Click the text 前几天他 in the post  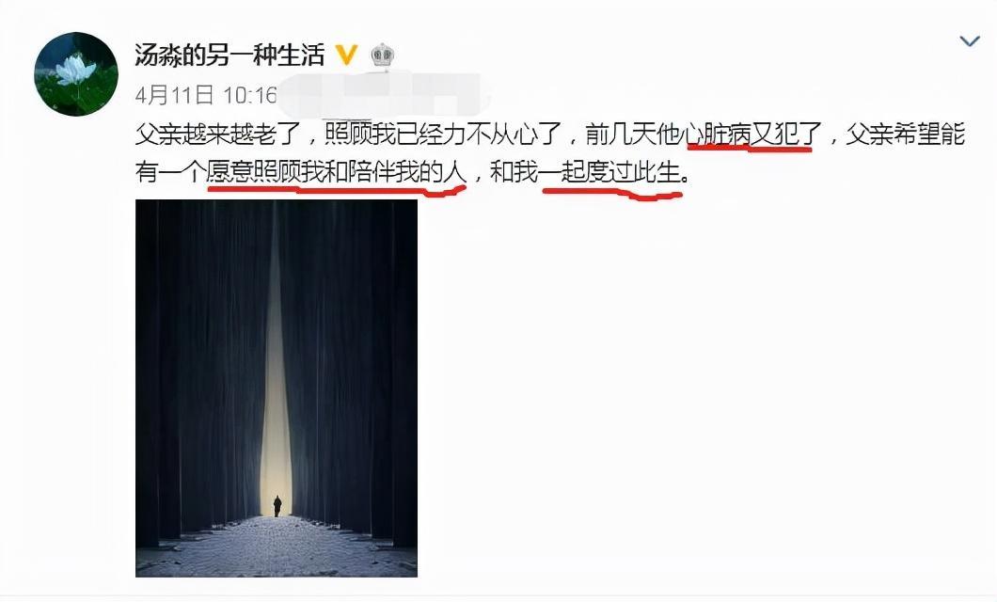click(x=633, y=135)
